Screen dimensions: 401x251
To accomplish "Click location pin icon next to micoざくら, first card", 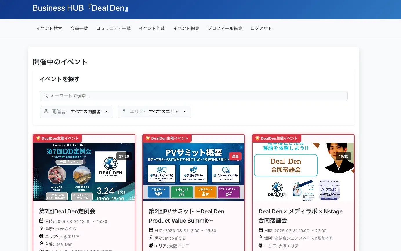I will click(x=41, y=229).
